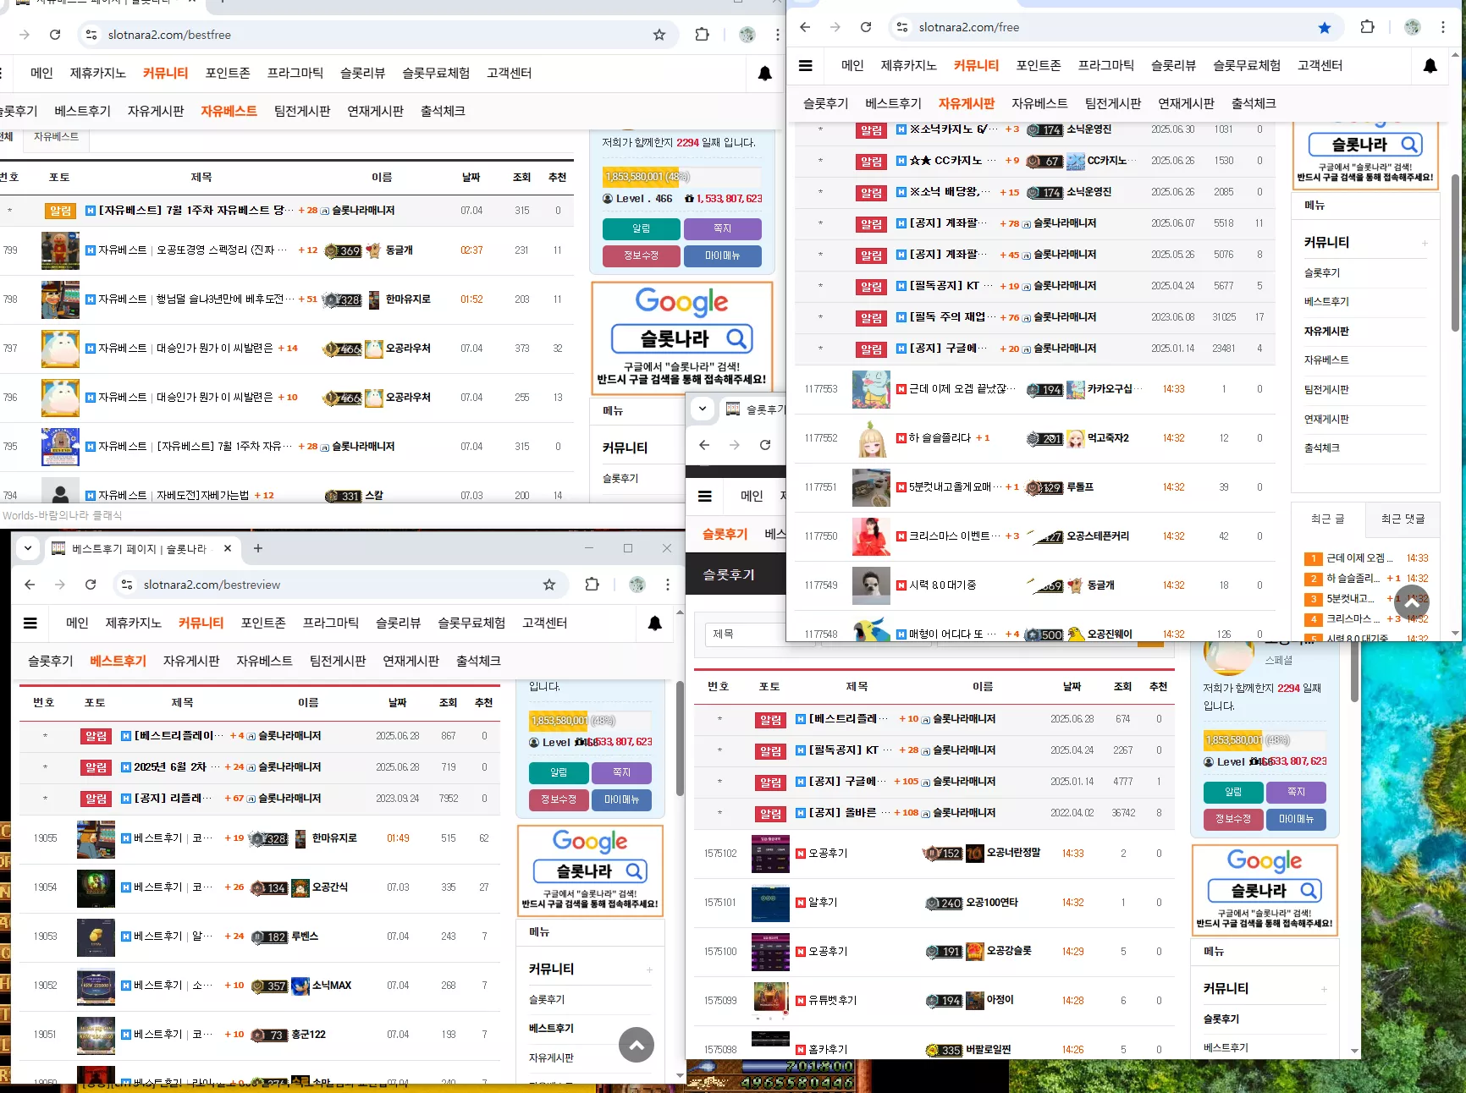This screenshot has width=1466, height=1093.
Task: Click vertical scrollbar of free window
Action: pyautogui.click(x=1455, y=252)
